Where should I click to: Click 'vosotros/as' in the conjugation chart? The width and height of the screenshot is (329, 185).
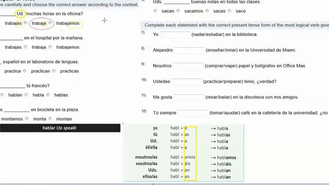pyautogui.click(x=147, y=163)
